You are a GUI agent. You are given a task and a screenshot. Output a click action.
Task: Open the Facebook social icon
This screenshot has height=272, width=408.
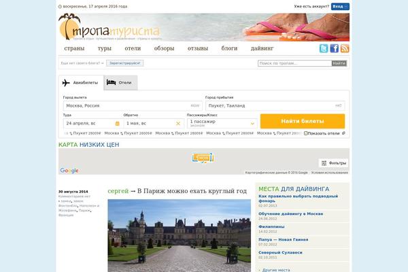pyautogui.click(x=335, y=48)
